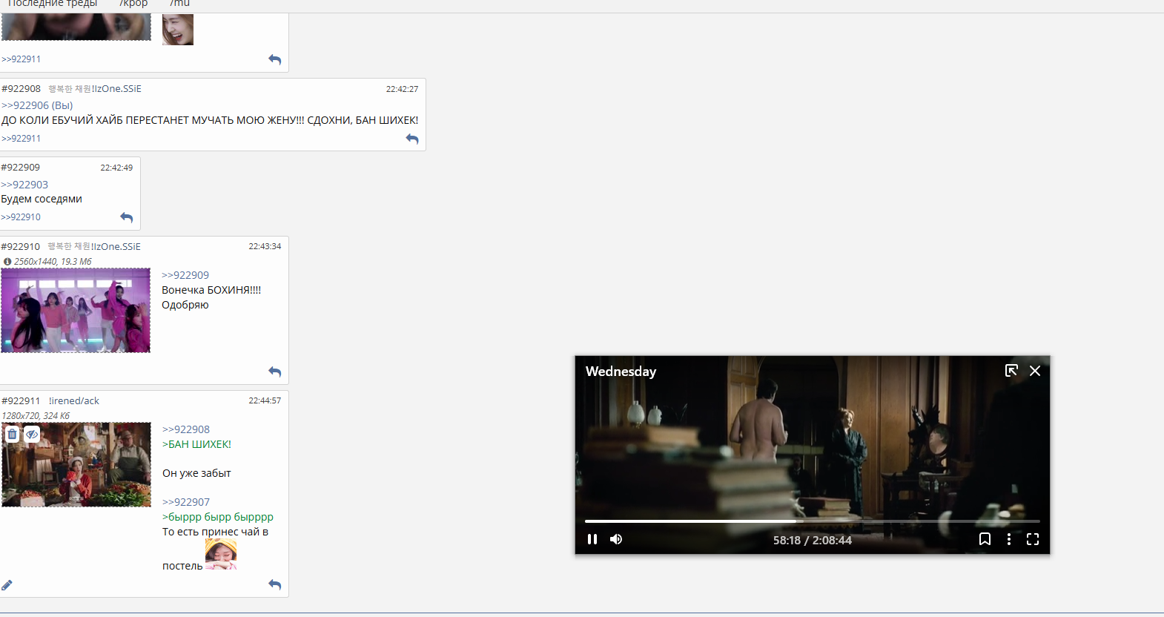Reply to post #922908
Image resolution: width=1164 pixels, height=617 pixels.
(412, 139)
